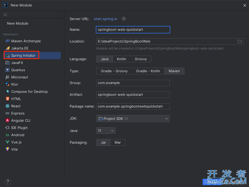This screenshot has width=249, height=187.
Task: Open Server URL settings gear
Action: [x=124, y=19]
